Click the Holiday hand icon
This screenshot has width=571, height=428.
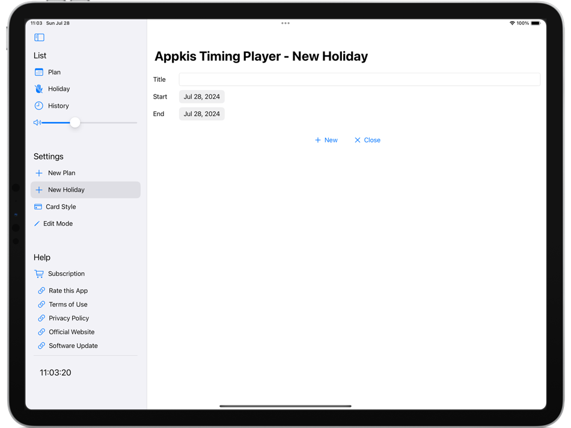click(x=38, y=89)
